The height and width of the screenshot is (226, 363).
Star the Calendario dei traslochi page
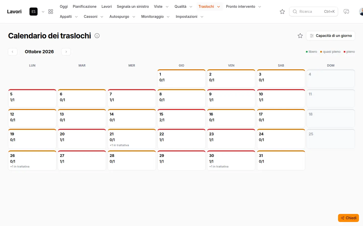pos(300,36)
